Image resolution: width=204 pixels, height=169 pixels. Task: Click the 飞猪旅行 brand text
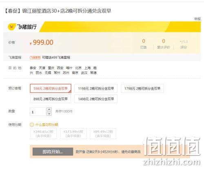click(x=27, y=27)
